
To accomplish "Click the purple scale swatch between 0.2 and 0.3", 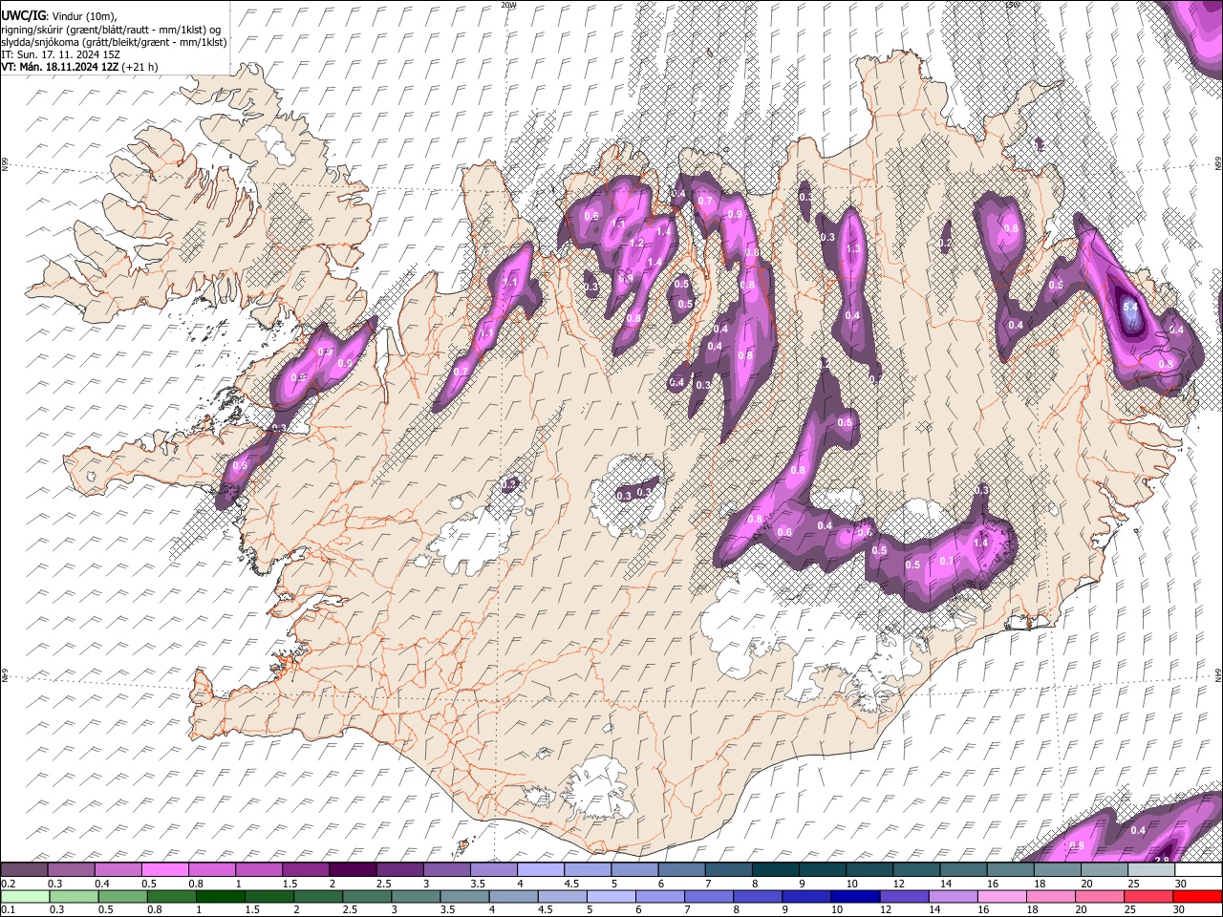I will pyautogui.click(x=24, y=869).
